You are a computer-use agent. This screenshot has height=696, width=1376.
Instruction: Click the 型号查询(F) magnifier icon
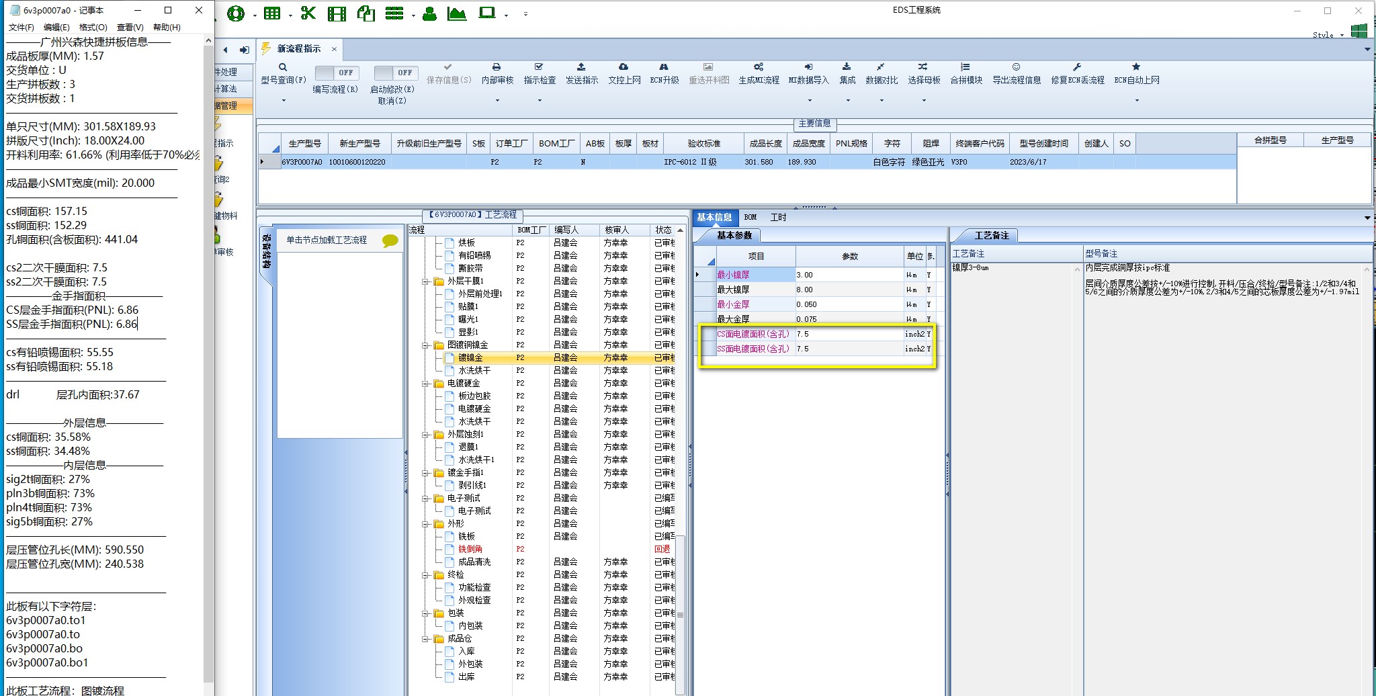[x=283, y=67]
